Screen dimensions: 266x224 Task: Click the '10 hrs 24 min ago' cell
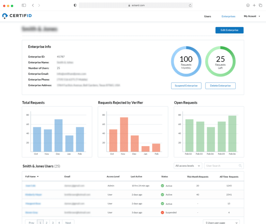point(141,186)
